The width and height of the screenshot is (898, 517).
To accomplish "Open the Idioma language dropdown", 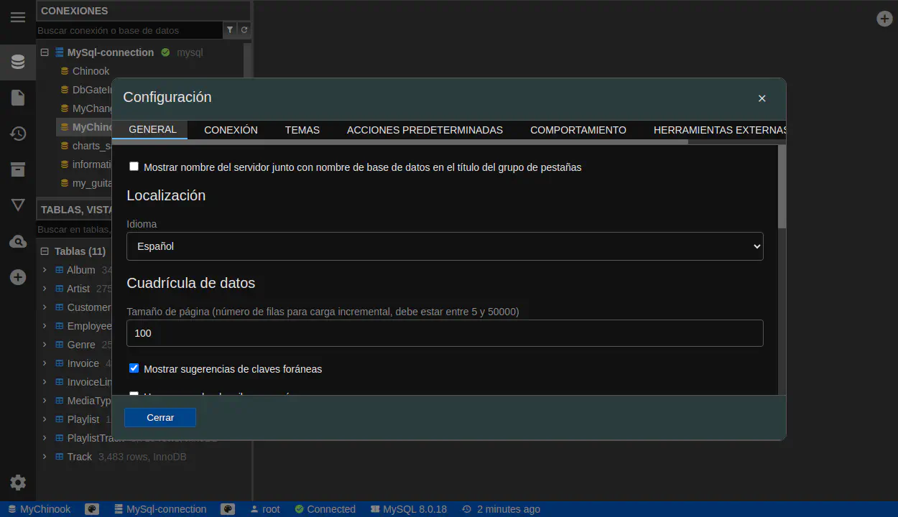I will coord(445,246).
